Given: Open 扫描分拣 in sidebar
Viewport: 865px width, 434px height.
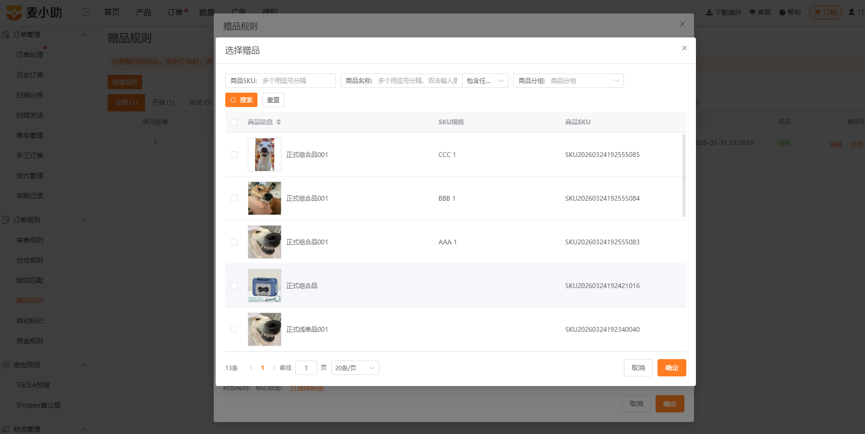Looking at the screenshot, I should (30, 95).
